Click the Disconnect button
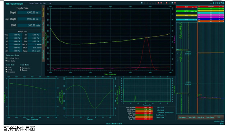 coord(182,117)
